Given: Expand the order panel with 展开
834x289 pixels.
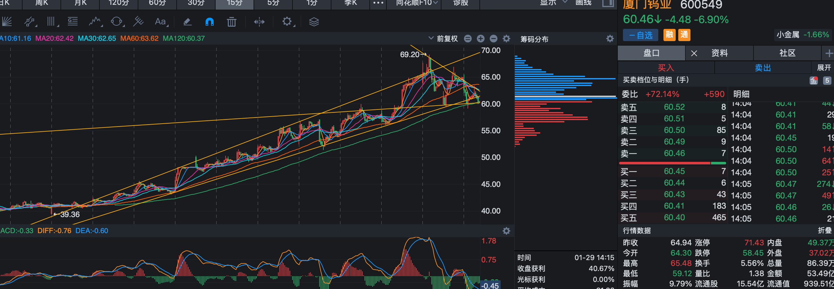Looking at the screenshot, I should [x=823, y=67].
